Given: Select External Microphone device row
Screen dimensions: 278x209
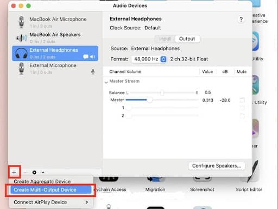Looking at the screenshot, I should pos(55,69).
